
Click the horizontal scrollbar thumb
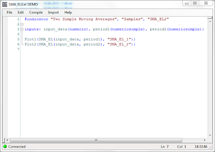pyautogui.click(x=96, y=140)
